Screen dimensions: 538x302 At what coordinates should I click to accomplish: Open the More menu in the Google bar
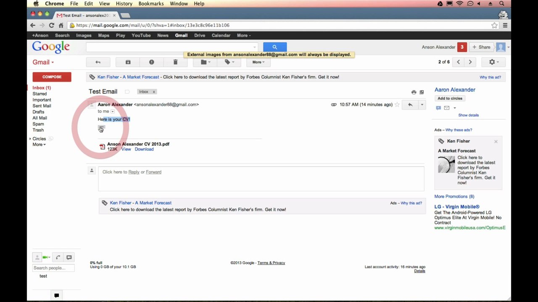[244, 36]
